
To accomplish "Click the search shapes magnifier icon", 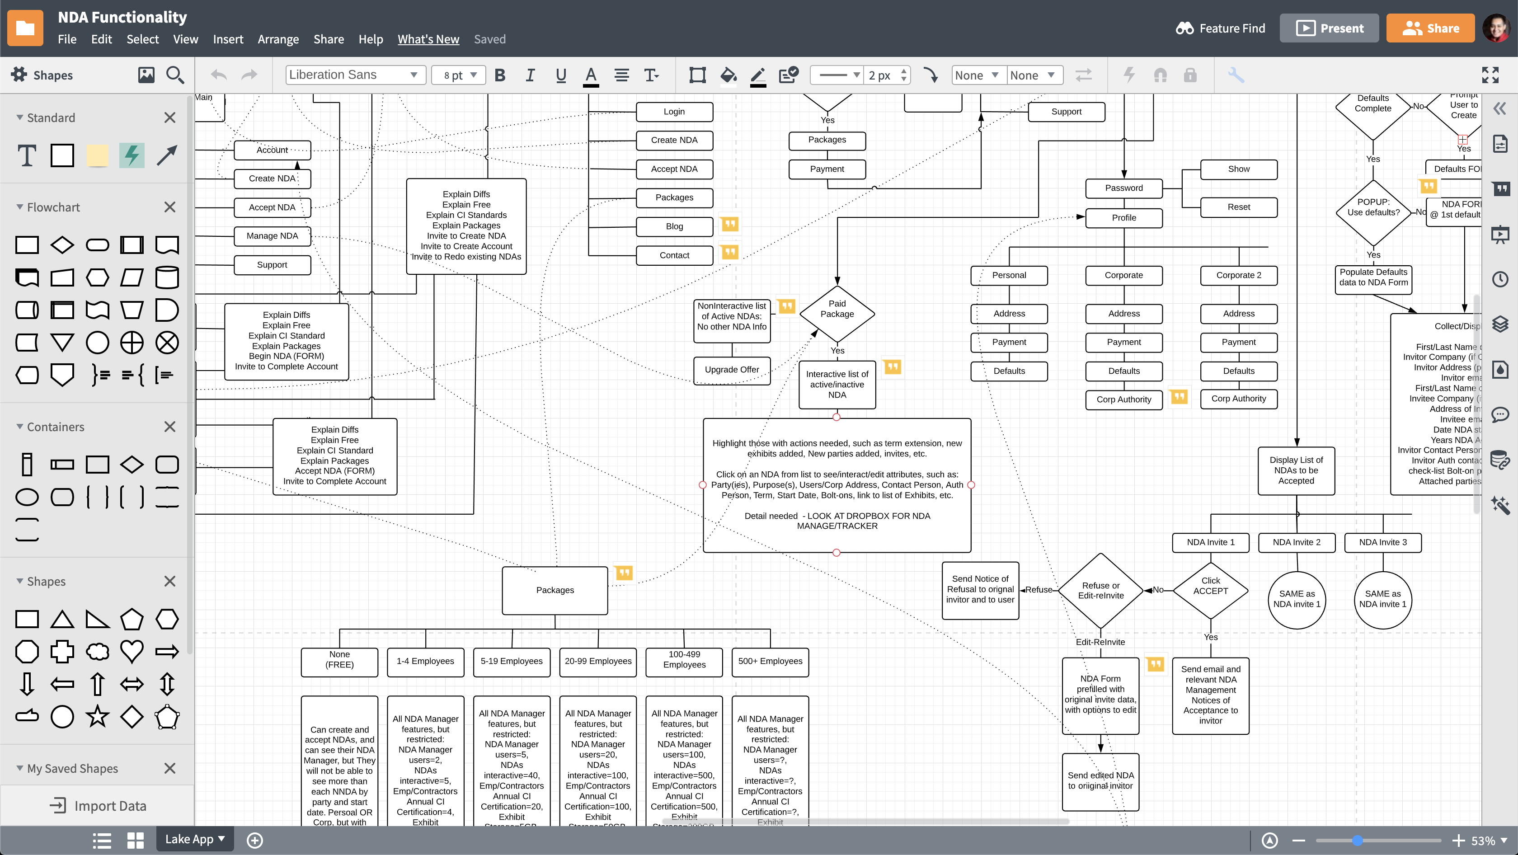I will tap(175, 75).
